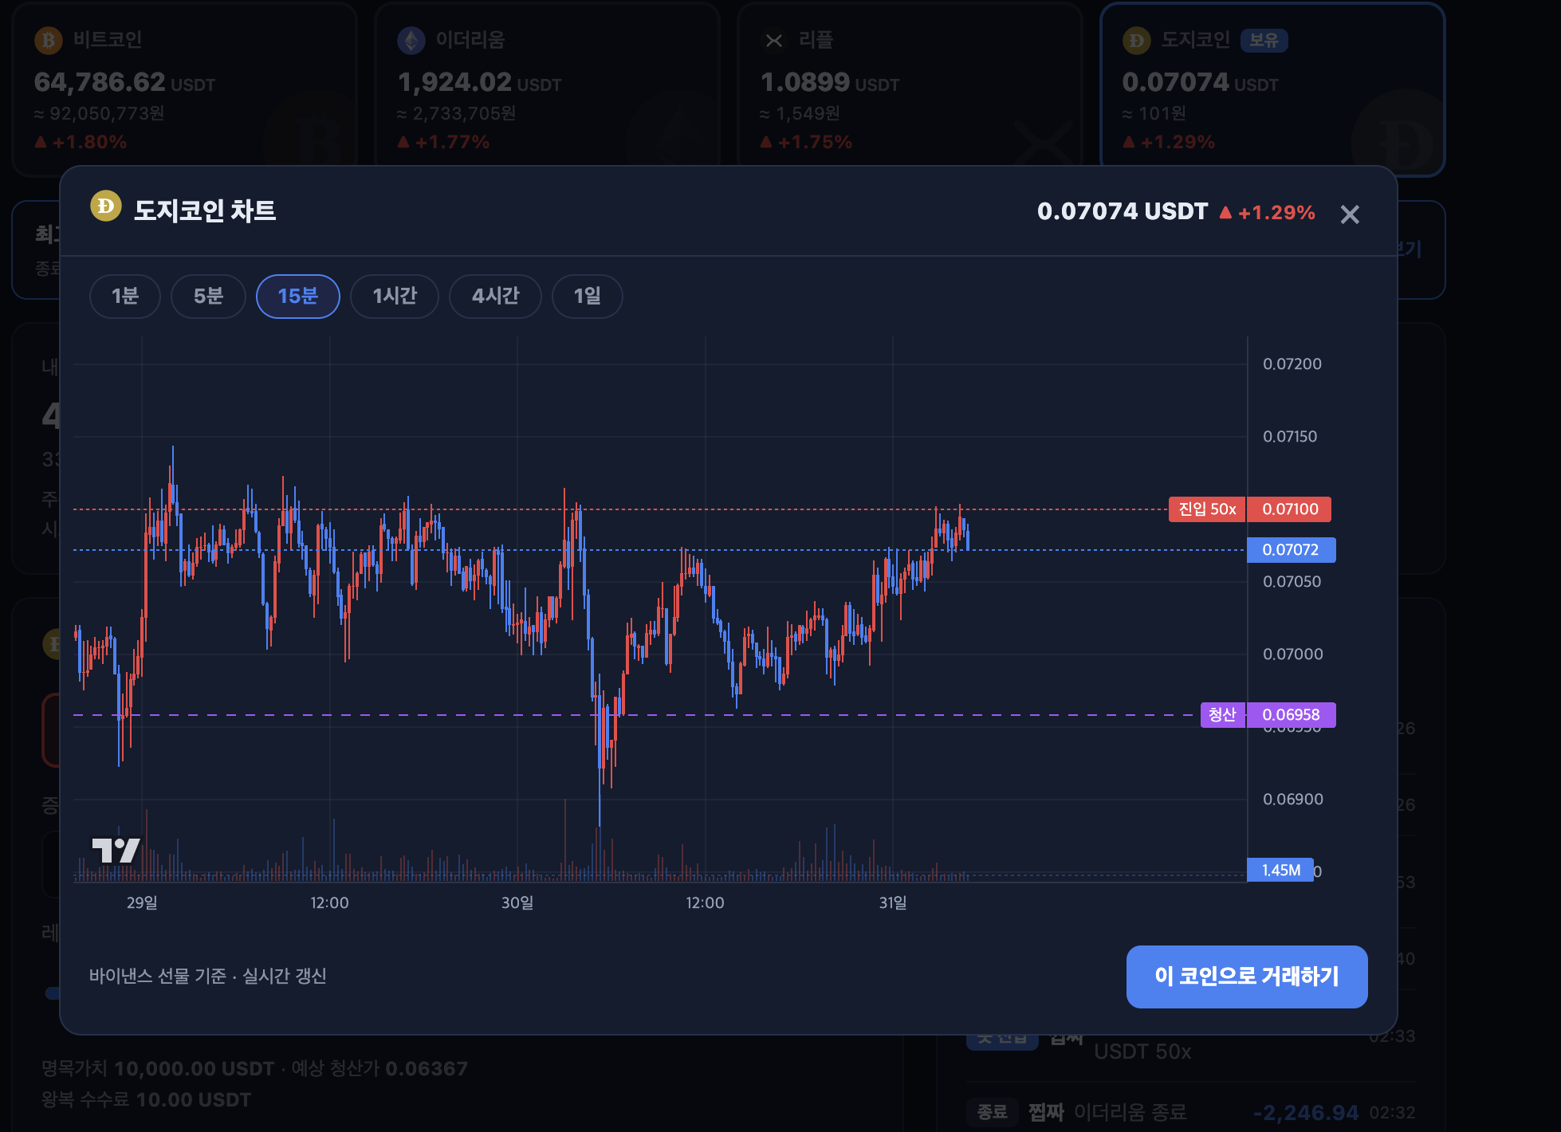This screenshot has height=1132, width=1561.
Task: Click the 29일 date label on time axis
Action: click(x=142, y=902)
